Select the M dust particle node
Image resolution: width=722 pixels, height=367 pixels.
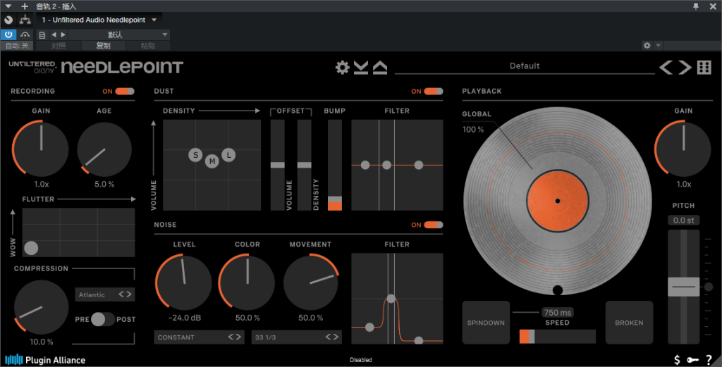pyautogui.click(x=212, y=161)
